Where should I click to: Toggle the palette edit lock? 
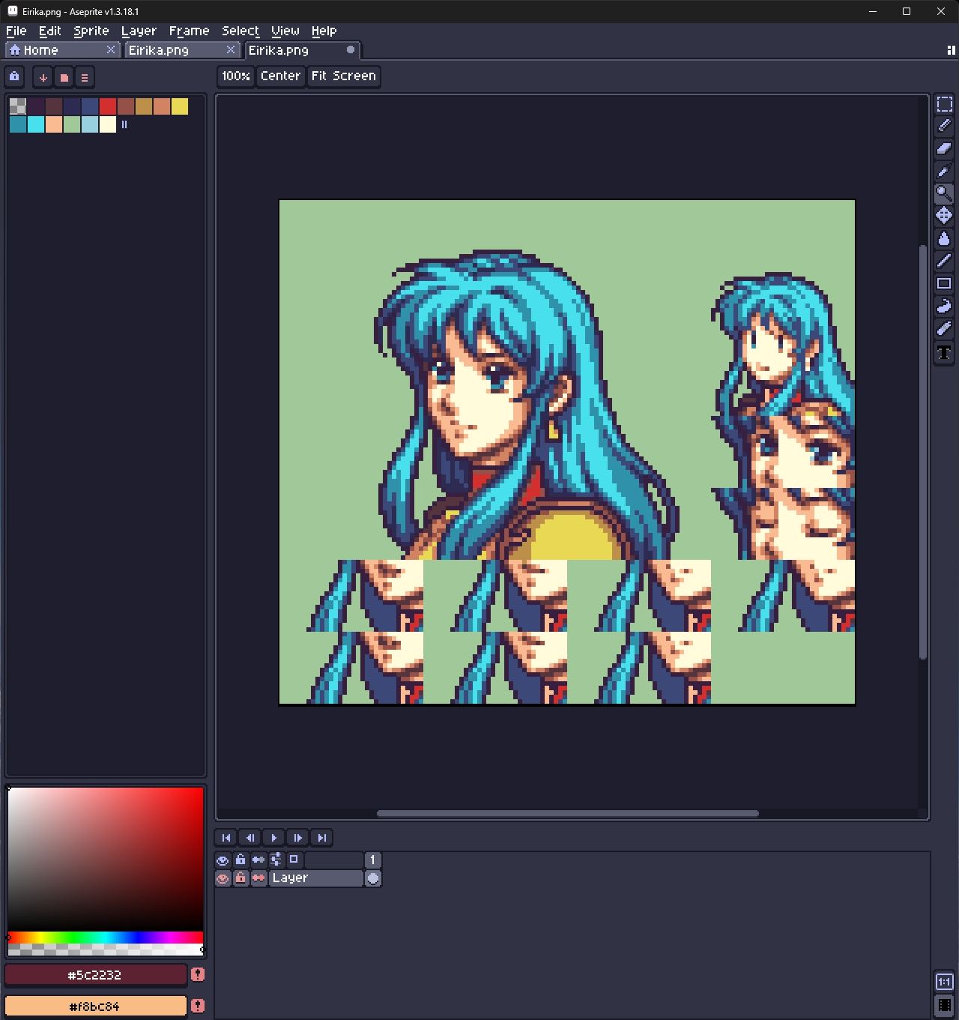[14, 76]
